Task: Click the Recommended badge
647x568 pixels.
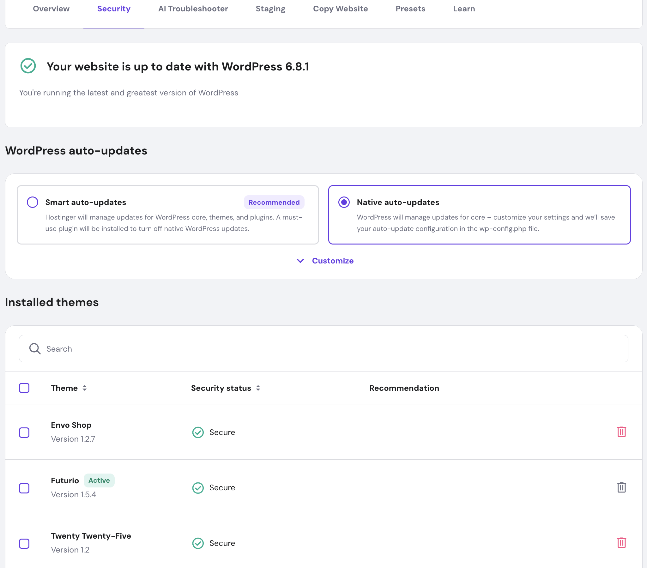Action: (274, 202)
